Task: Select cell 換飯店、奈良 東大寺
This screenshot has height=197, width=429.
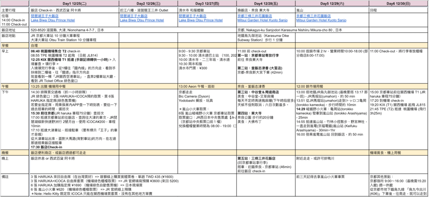Action: tap(266, 10)
